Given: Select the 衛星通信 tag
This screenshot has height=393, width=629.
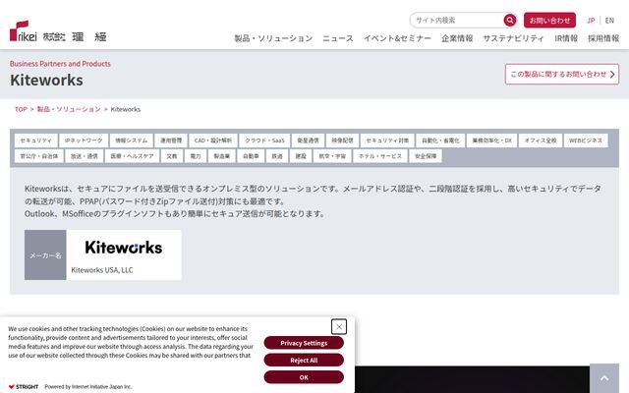Looking at the screenshot, I should tap(308, 140).
